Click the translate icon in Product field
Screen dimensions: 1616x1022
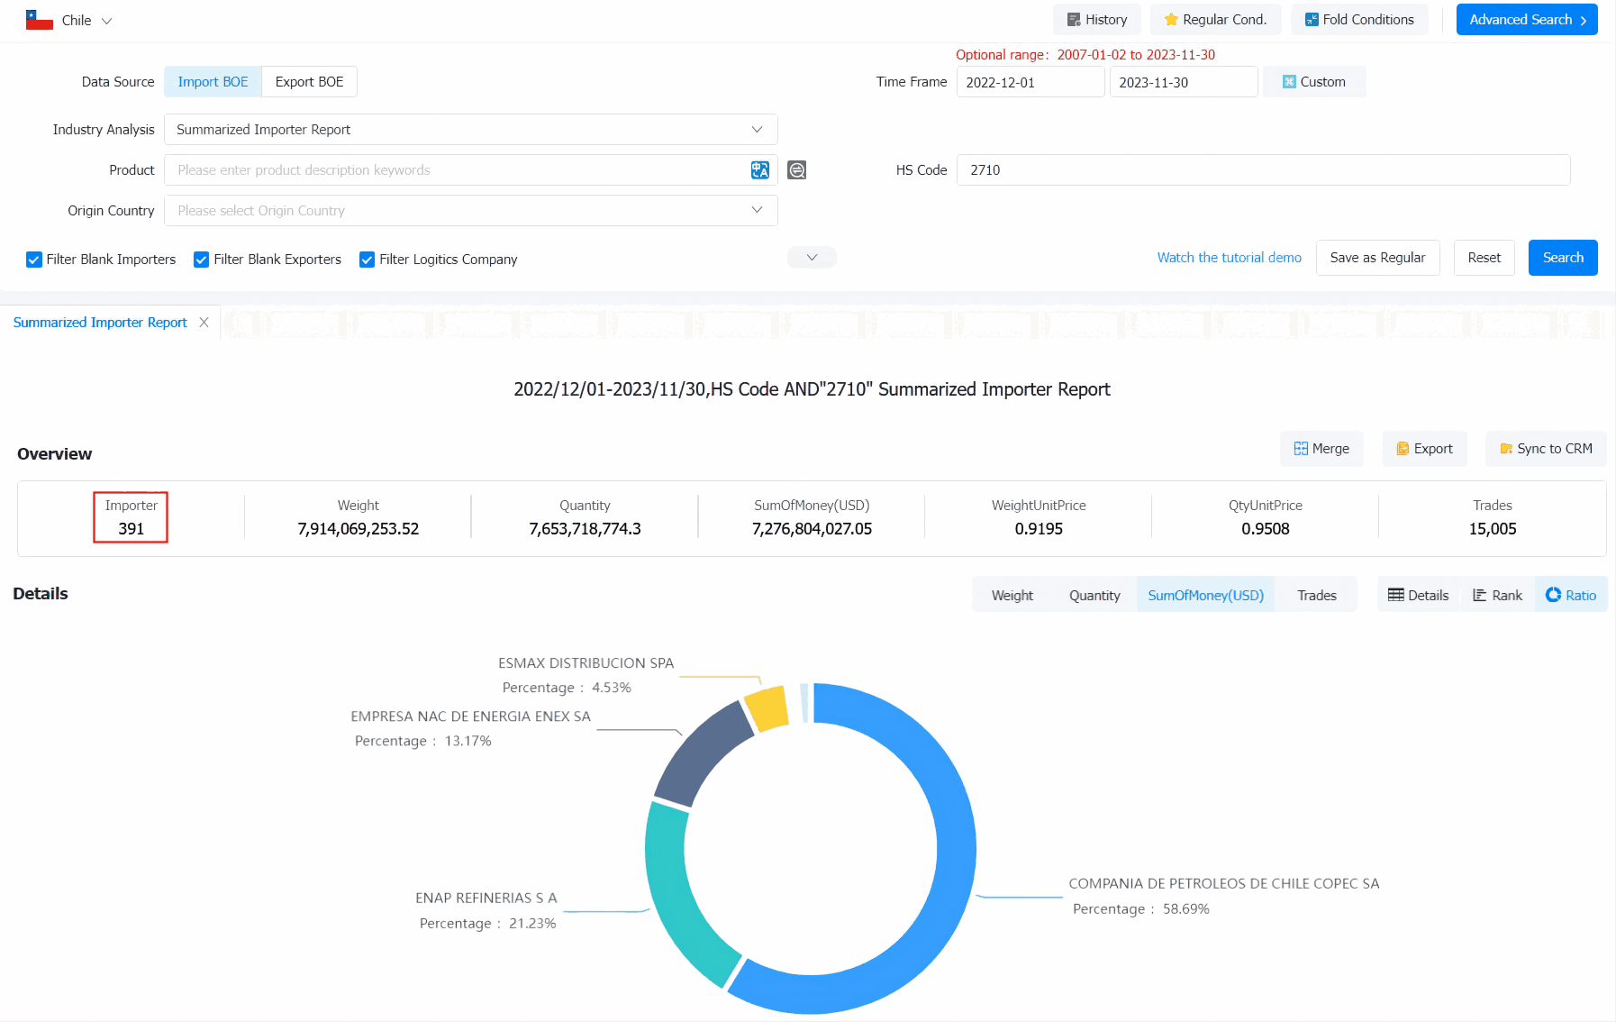(x=760, y=170)
